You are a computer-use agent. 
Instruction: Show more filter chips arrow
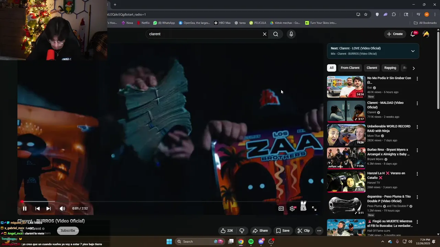(x=414, y=68)
